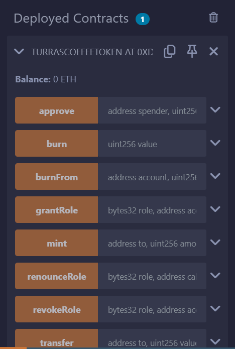Screen dimensions: 235x349
Task: Copy the TURRASCOFFEETOKEN contract address
Action: 170,51
